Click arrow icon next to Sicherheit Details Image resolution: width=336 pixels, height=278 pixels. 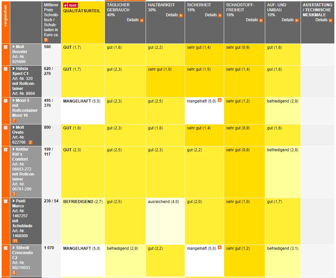coord(220,16)
